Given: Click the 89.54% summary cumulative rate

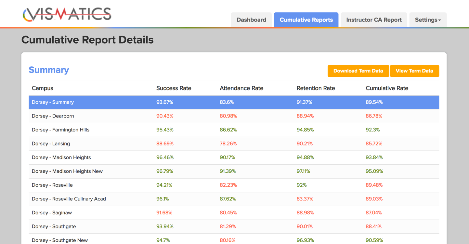Looking at the screenshot, I should pyautogui.click(x=374, y=102).
